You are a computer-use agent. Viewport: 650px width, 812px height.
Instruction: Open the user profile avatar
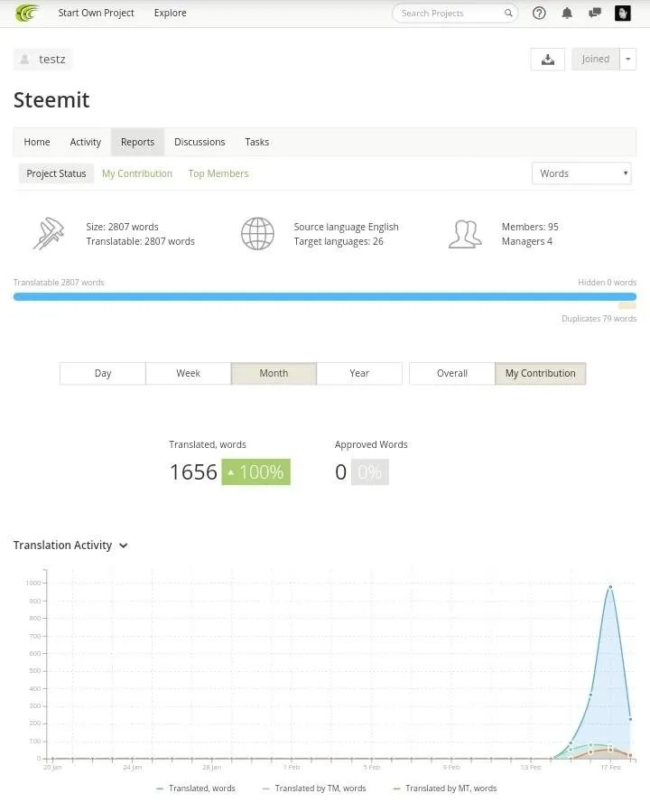623,13
